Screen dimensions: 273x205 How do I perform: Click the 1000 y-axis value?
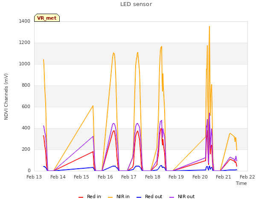(x=25, y=64)
